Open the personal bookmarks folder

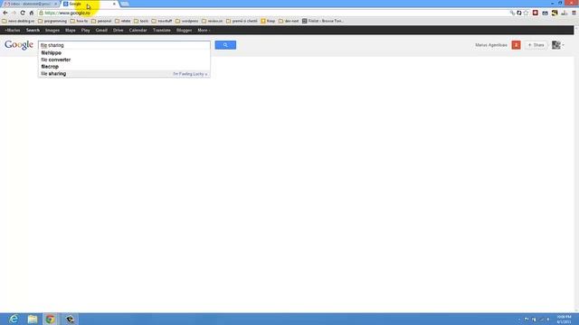101,21
